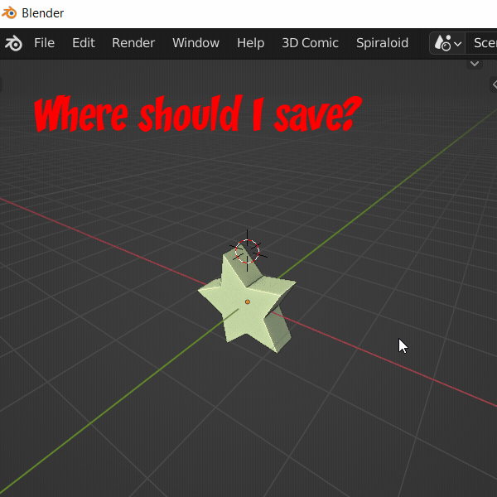497x497 pixels.
Task: Open the Edit menu
Action: (x=84, y=43)
